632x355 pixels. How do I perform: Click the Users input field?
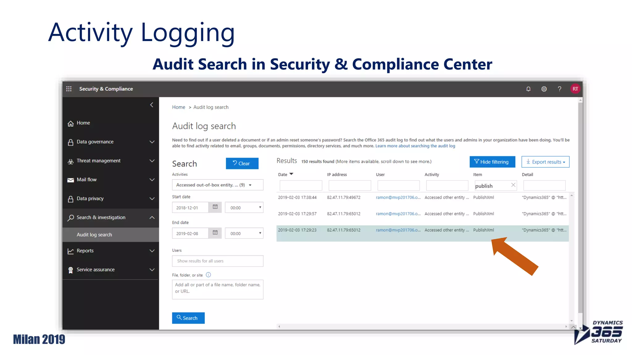click(218, 261)
